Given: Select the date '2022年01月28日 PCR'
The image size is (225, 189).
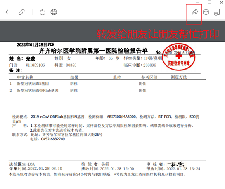Looking at the screenshot, I should (x=36, y=44).
